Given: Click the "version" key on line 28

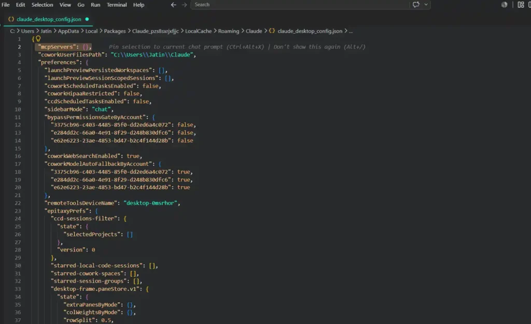Looking at the screenshot, I should click(71, 250).
